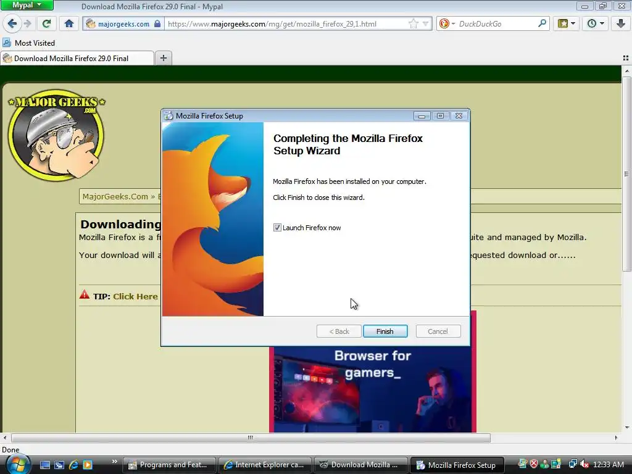The image size is (632, 474).
Task: Minimize the Mozilla Firefox Setup dialog
Action: tap(422, 116)
